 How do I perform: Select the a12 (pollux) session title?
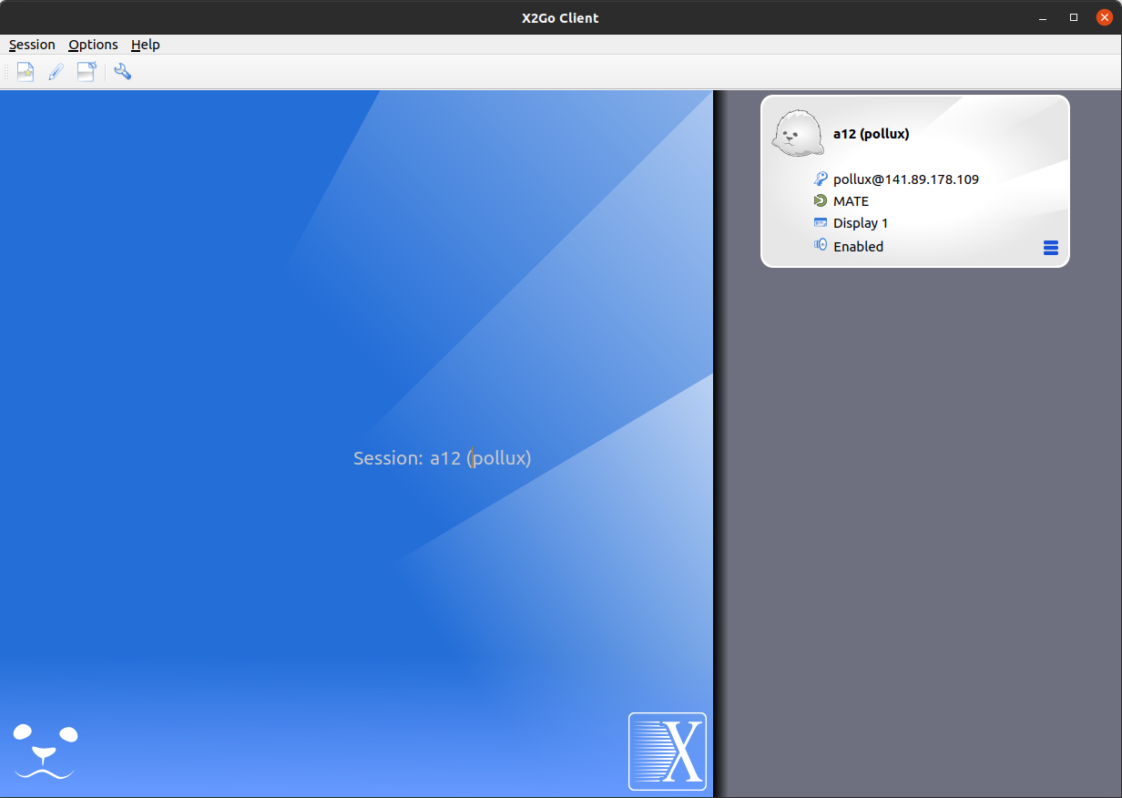point(871,134)
